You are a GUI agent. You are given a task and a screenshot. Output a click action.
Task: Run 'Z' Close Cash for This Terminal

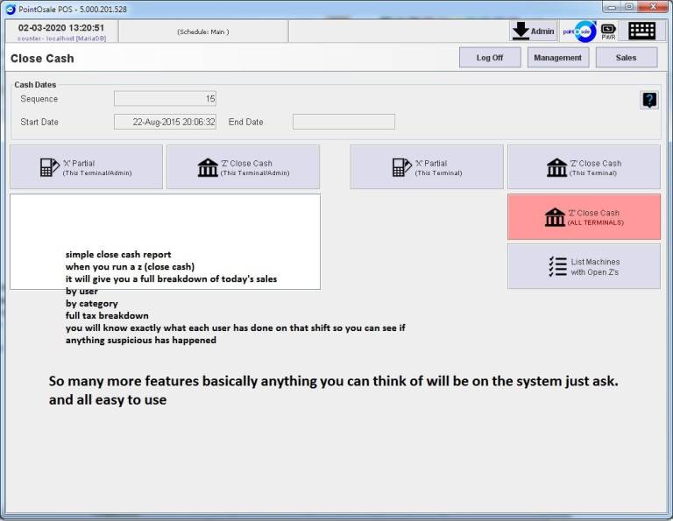pos(584,167)
